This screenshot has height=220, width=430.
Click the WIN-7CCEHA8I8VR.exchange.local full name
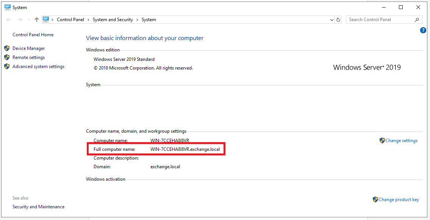(185, 149)
